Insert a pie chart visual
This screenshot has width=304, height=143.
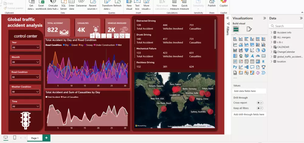click(258, 50)
